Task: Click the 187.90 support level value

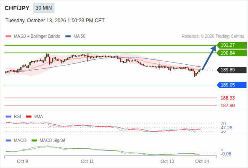Action: [227, 105]
